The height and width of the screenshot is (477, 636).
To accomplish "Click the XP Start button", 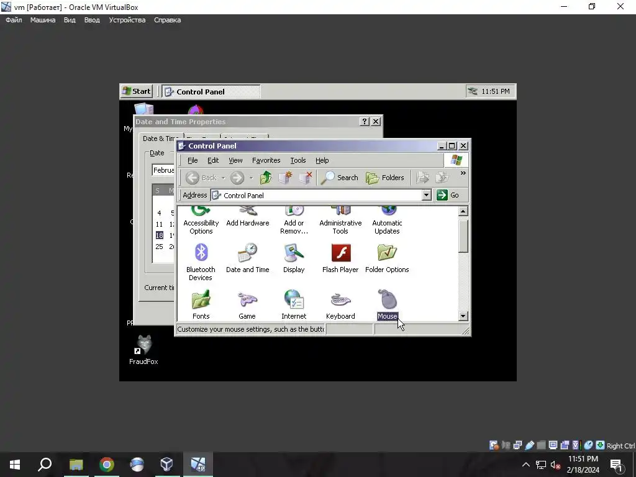I will click(136, 91).
